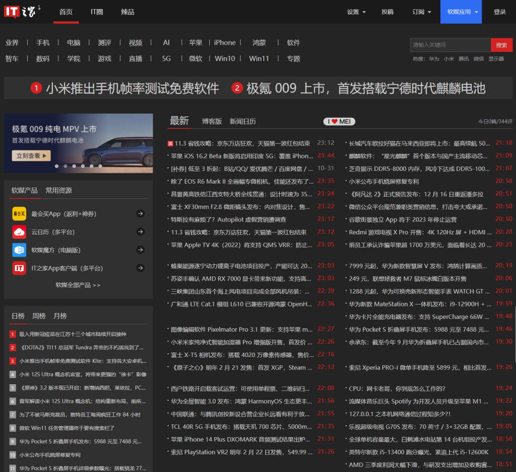The image size is (516, 472).
Task: Click the IT之家 logo in the header
Action: pos(22,11)
